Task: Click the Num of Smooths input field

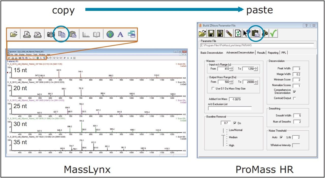Action: [x=297, y=122]
